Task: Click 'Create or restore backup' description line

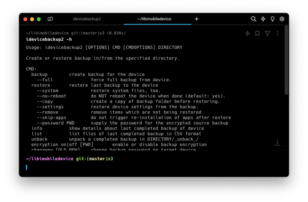Action: [x=103, y=58]
